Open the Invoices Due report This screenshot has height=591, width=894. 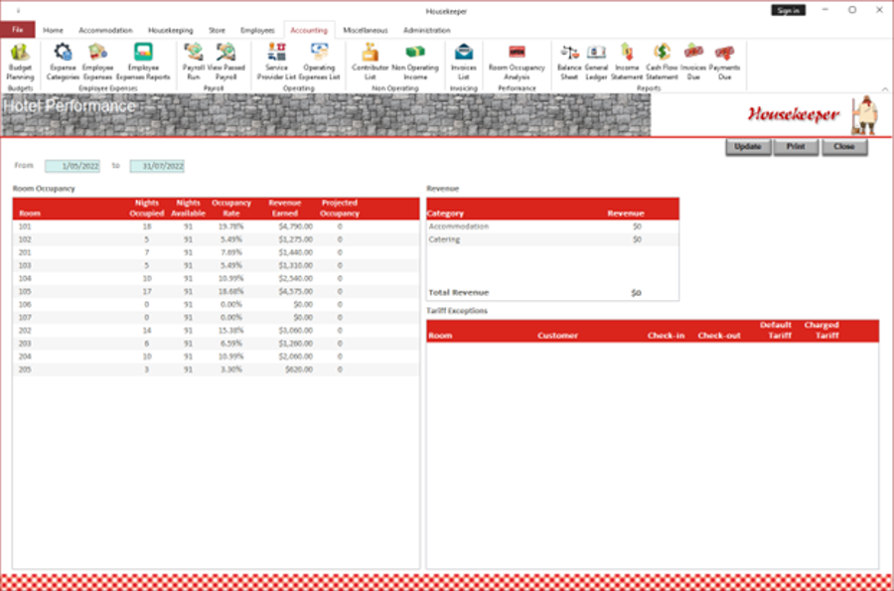[693, 62]
